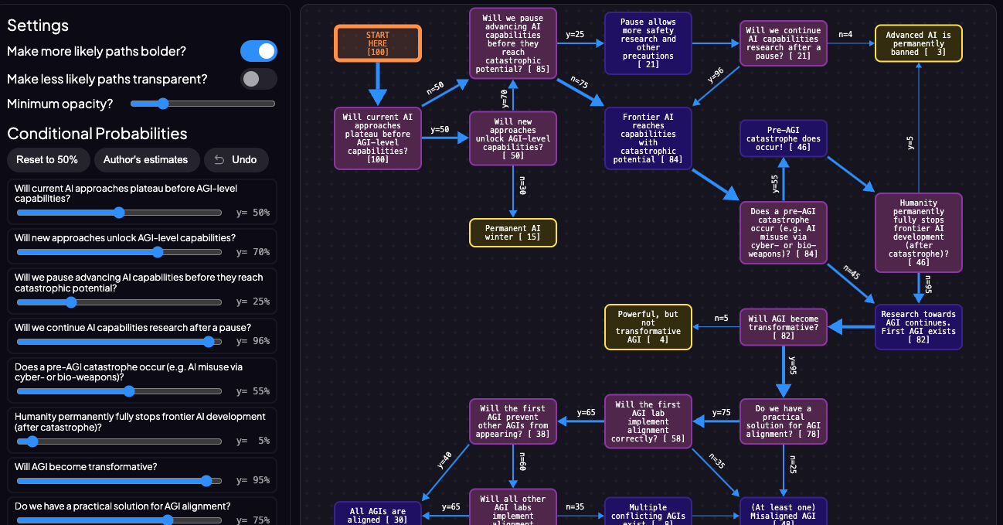Disable "Make more likely paths bolder"

[259, 51]
